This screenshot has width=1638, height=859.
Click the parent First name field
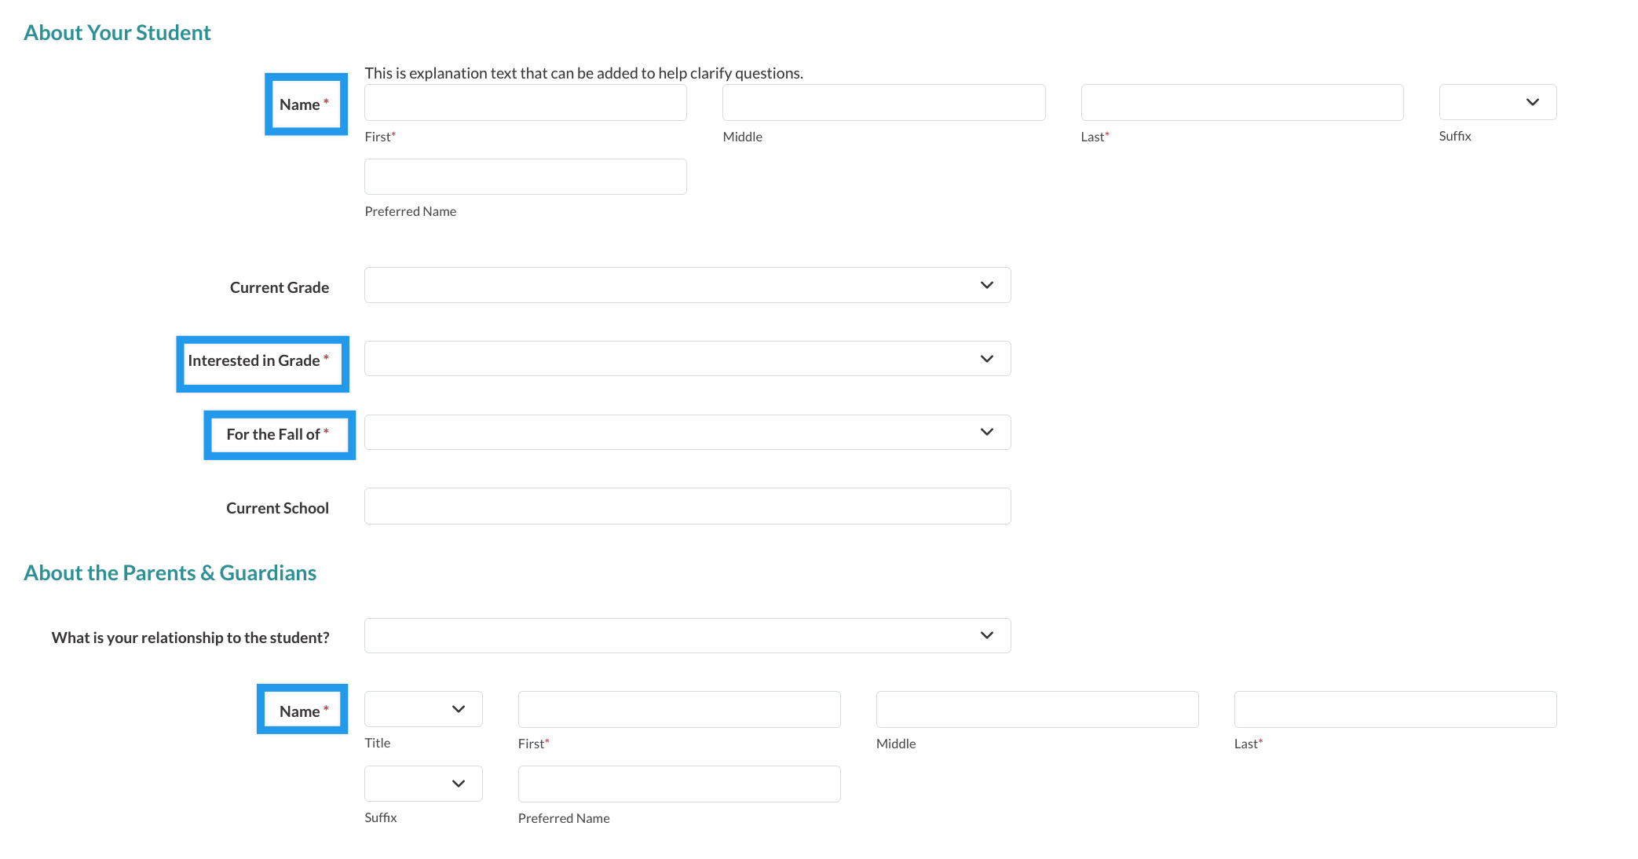point(679,709)
